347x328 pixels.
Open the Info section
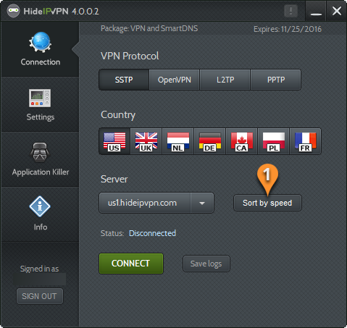(x=40, y=214)
